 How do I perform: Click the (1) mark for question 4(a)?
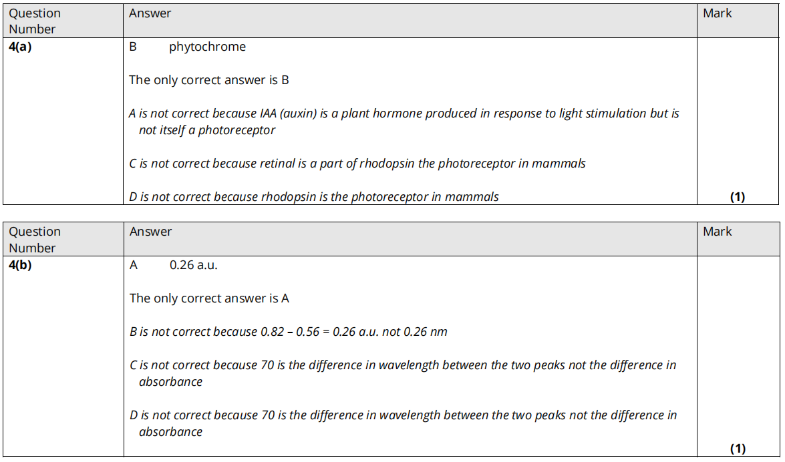point(737,197)
